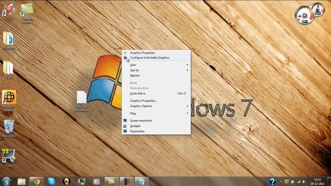Screen dimensions: 331x186
Task: Click the greyed Paste entry
Action: point(156,83)
